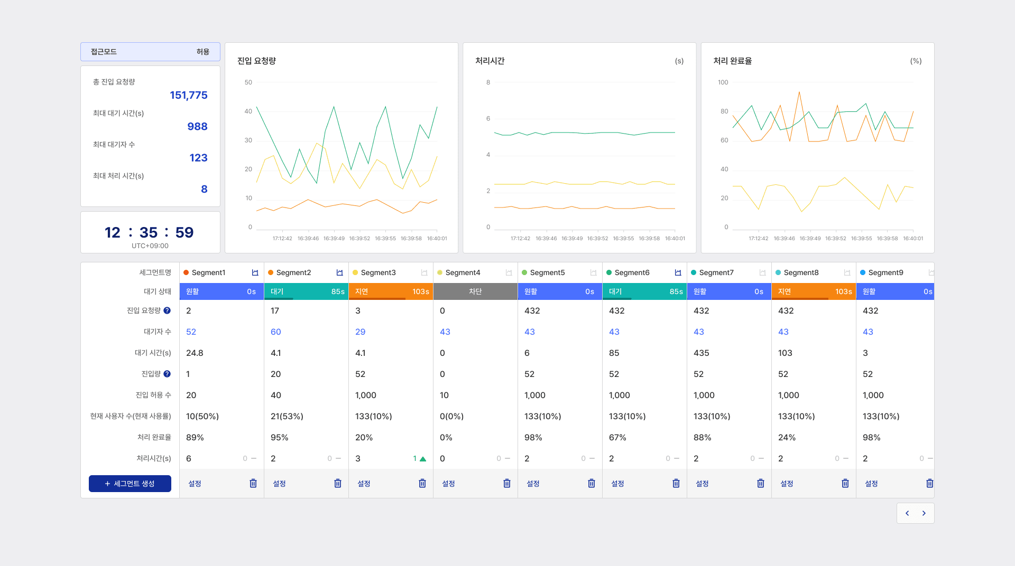Click 진입 요청량 chart title

tap(256, 61)
